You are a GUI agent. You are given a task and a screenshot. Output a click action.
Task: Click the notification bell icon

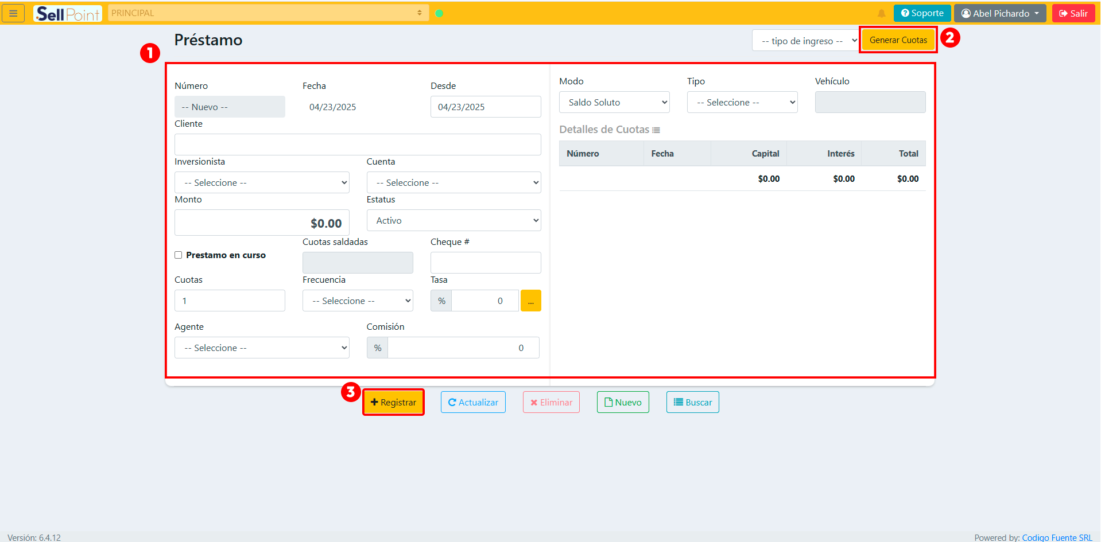click(x=881, y=13)
